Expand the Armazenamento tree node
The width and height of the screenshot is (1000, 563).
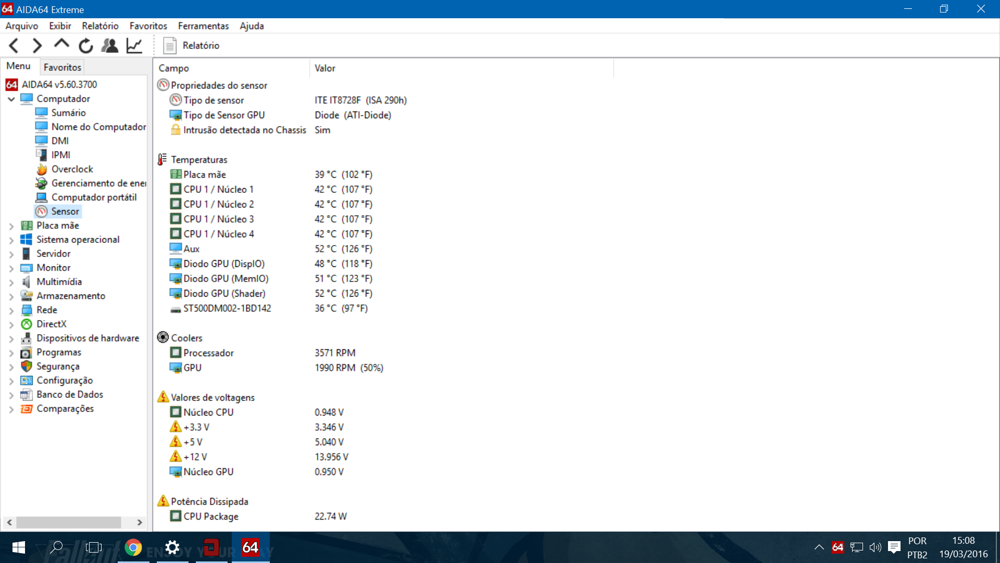(11, 297)
